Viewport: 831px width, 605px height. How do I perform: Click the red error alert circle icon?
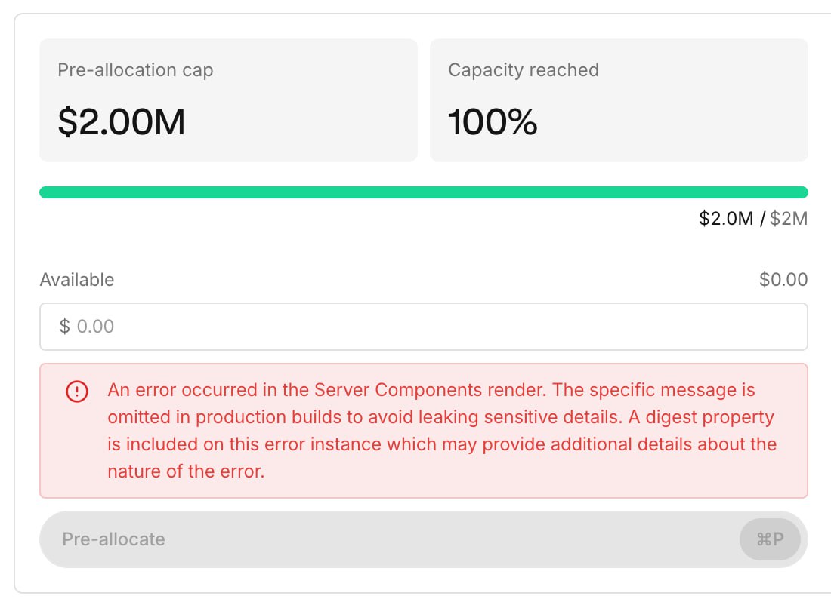[77, 392]
